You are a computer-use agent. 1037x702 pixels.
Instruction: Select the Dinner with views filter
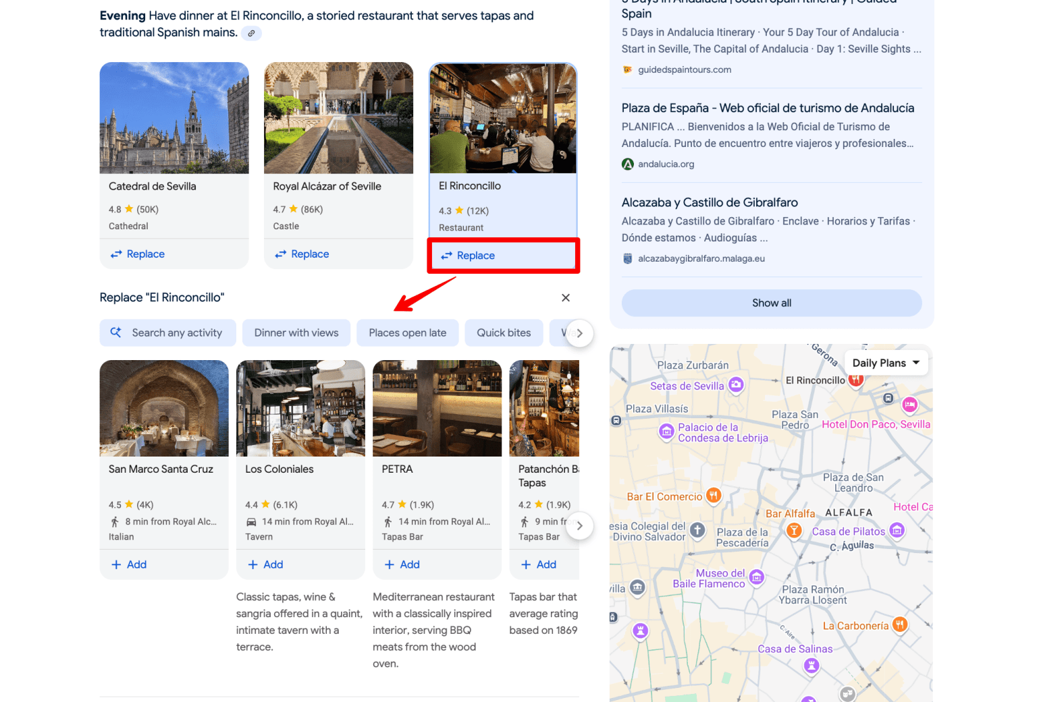click(x=296, y=333)
